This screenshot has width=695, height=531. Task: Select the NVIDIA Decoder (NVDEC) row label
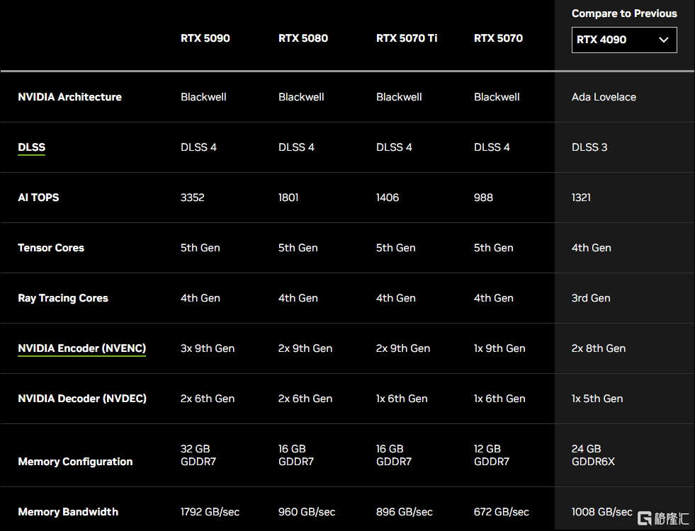[82, 399]
